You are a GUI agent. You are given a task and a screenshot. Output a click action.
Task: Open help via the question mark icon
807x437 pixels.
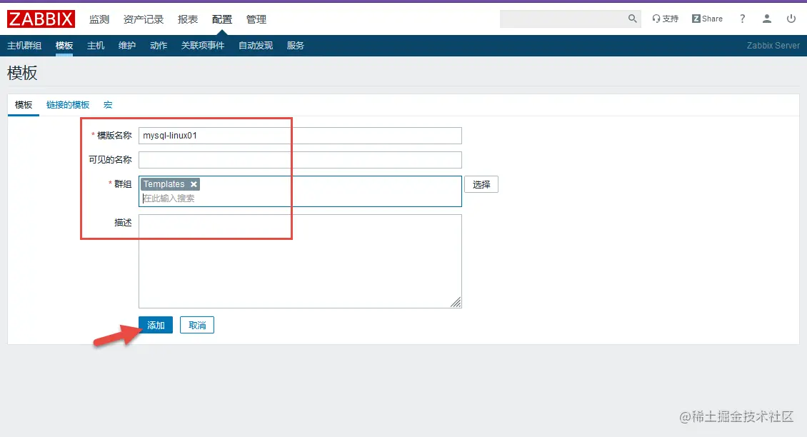point(742,19)
